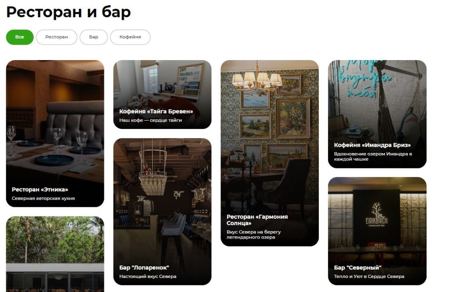Click the "Ресторан «Этника»" title text
The height and width of the screenshot is (292, 449).
[40, 189]
